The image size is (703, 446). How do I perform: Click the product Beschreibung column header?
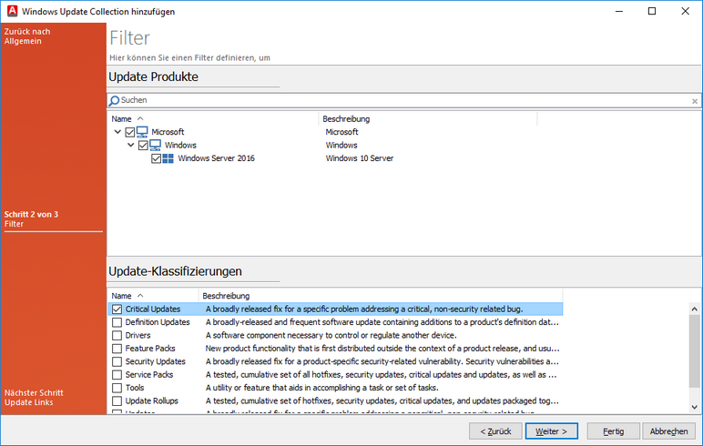(x=428, y=119)
